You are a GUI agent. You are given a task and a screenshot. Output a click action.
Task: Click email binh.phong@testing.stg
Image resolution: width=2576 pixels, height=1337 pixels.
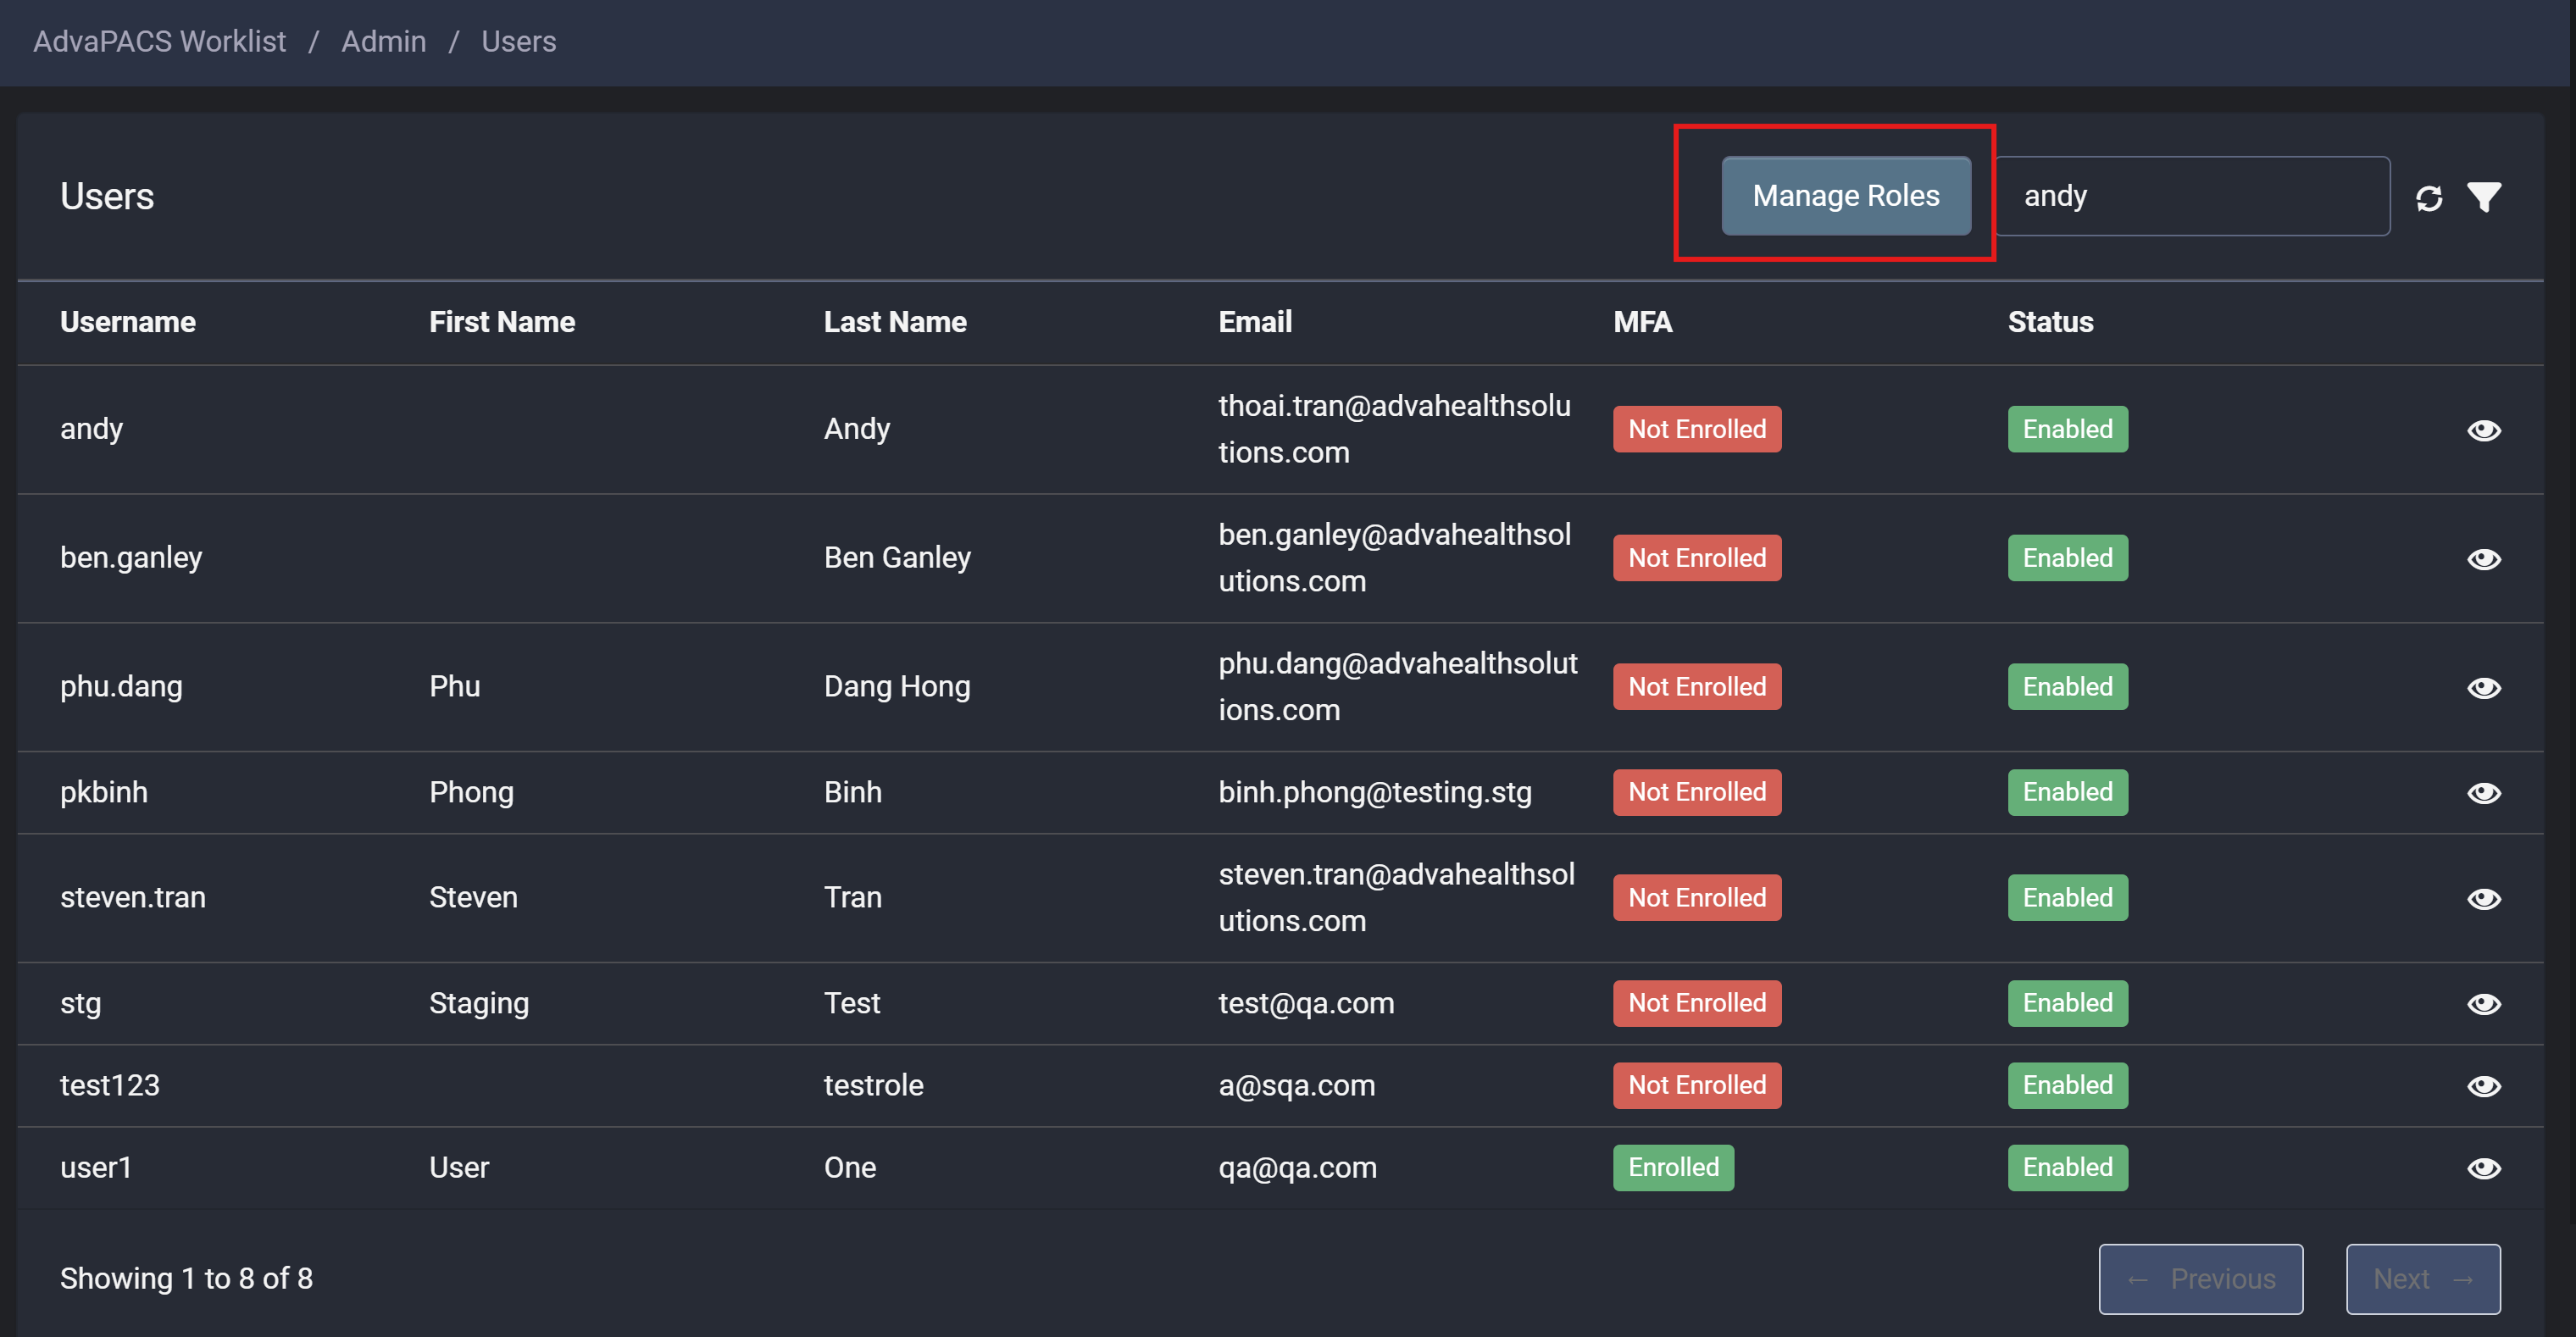click(x=1375, y=792)
